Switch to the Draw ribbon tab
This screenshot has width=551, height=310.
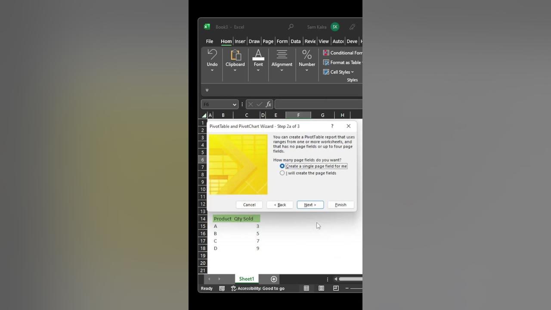(x=254, y=41)
